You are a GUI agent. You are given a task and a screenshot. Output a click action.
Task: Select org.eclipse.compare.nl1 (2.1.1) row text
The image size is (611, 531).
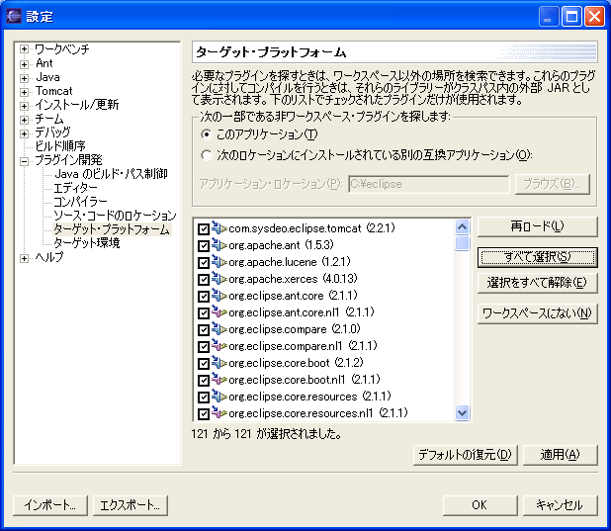[x=303, y=346]
